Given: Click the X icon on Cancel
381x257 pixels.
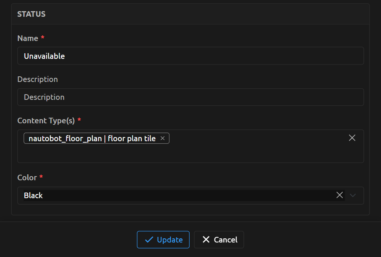Looking at the screenshot, I should tap(206, 239).
